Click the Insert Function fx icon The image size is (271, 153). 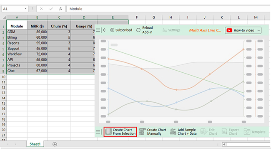(60, 9)
